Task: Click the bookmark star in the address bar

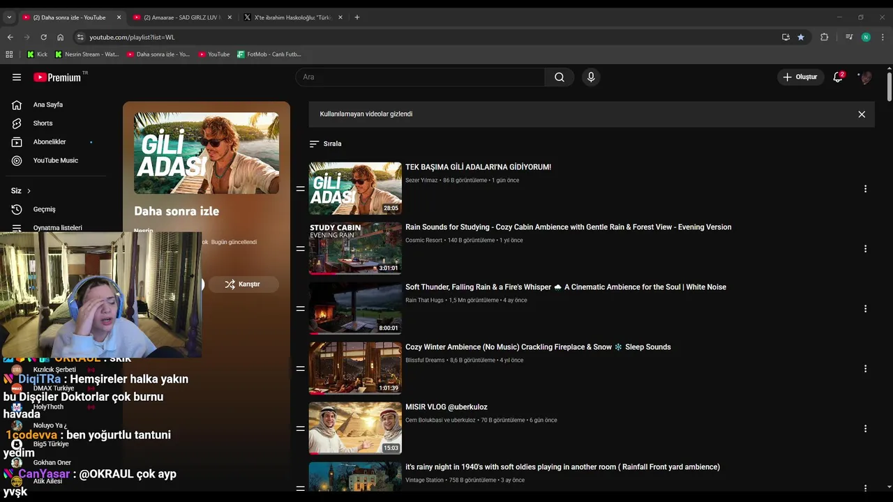Action: coord(801,37)
